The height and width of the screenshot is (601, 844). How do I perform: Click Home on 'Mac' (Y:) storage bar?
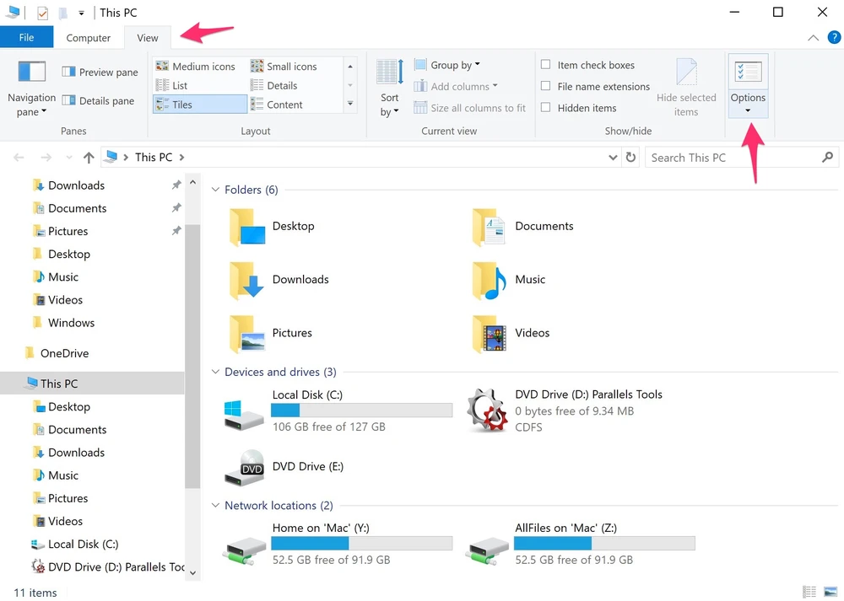tap(361, 544)
